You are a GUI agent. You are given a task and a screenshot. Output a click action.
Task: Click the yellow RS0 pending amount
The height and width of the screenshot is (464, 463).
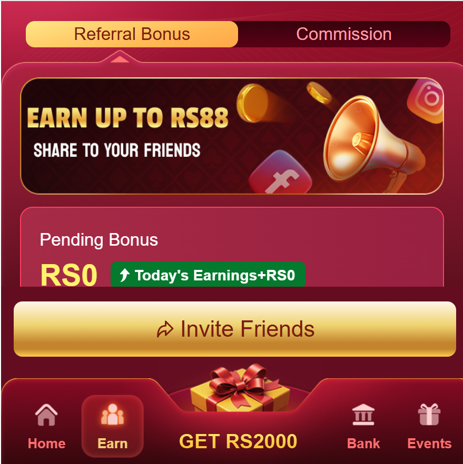68,275
